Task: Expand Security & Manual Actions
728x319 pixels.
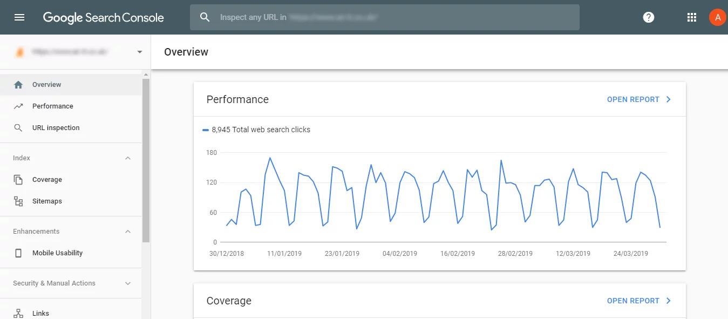Action: pyautogui.click(x=127, y=283)
